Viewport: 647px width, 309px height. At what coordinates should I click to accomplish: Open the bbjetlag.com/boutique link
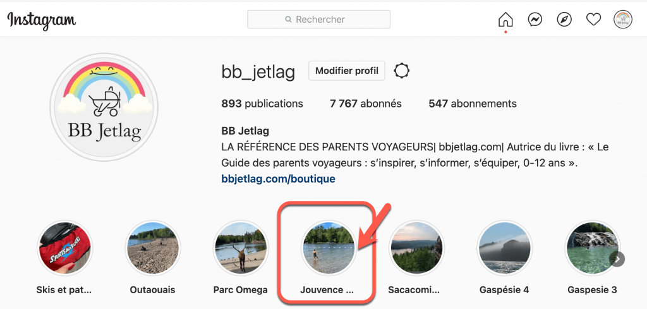(278, 179)
